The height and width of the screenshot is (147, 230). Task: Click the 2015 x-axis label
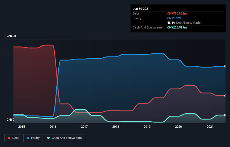[x=22, y=127]
